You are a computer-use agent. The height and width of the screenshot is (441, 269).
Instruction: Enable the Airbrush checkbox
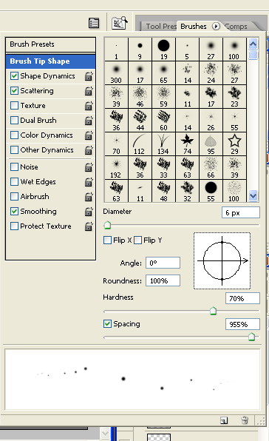click(x=14, y=197)
